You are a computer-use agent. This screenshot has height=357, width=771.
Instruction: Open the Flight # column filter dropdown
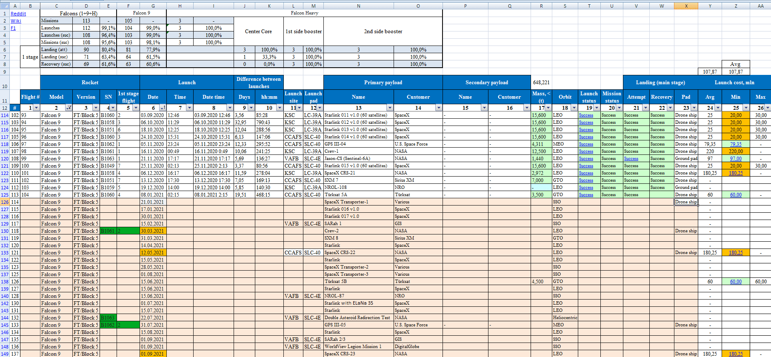(x=36, y=108)
